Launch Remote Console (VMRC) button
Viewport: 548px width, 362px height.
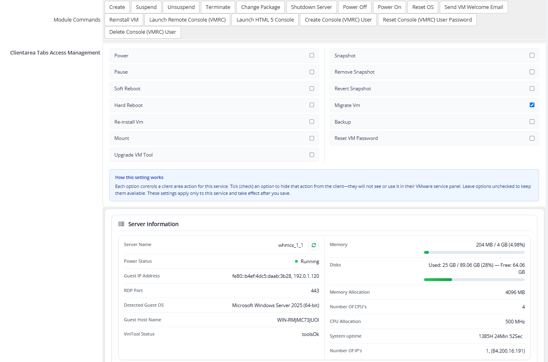click(x=188, y=20)
